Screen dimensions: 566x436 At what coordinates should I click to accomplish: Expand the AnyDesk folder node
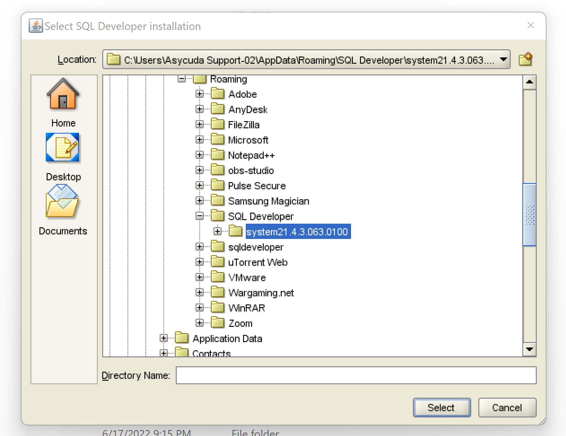coord(199,109)
